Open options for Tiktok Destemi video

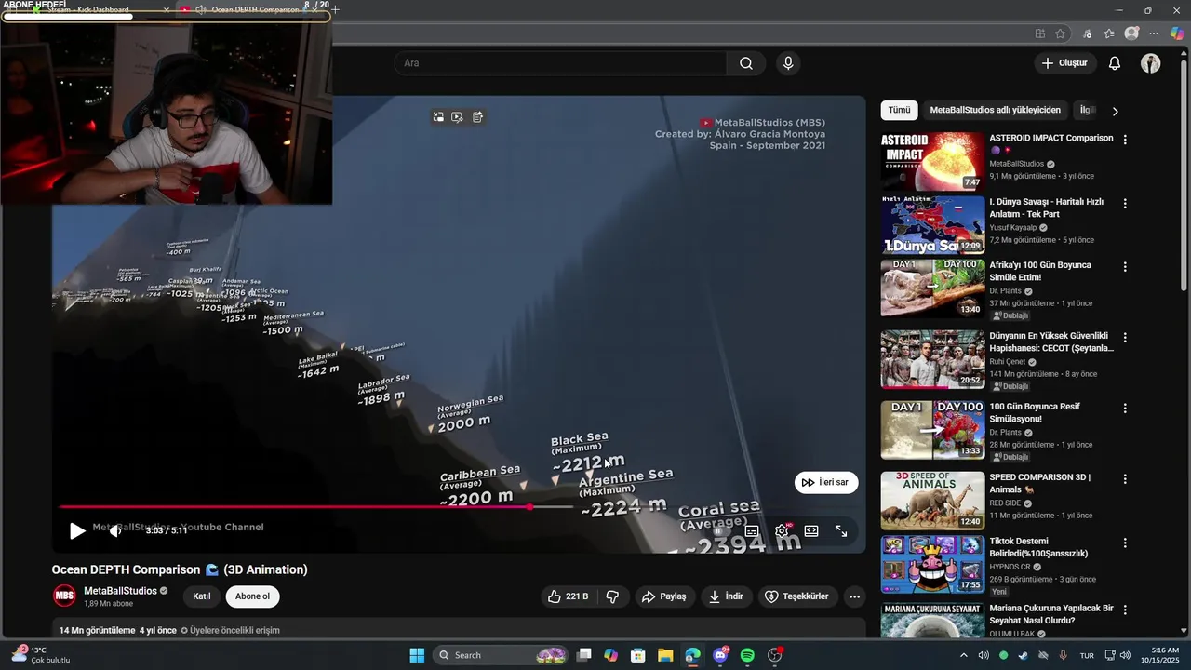tap(1125, 542)
